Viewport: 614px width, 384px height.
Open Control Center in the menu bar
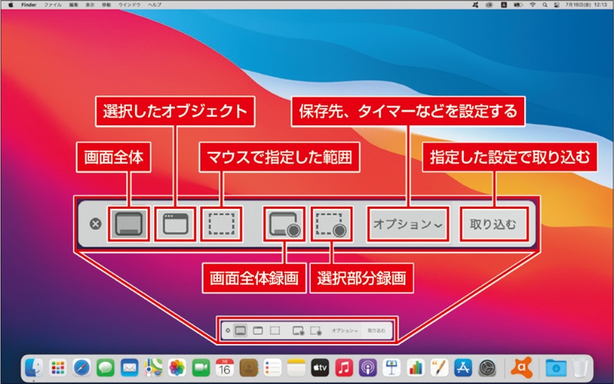[557, 5]
